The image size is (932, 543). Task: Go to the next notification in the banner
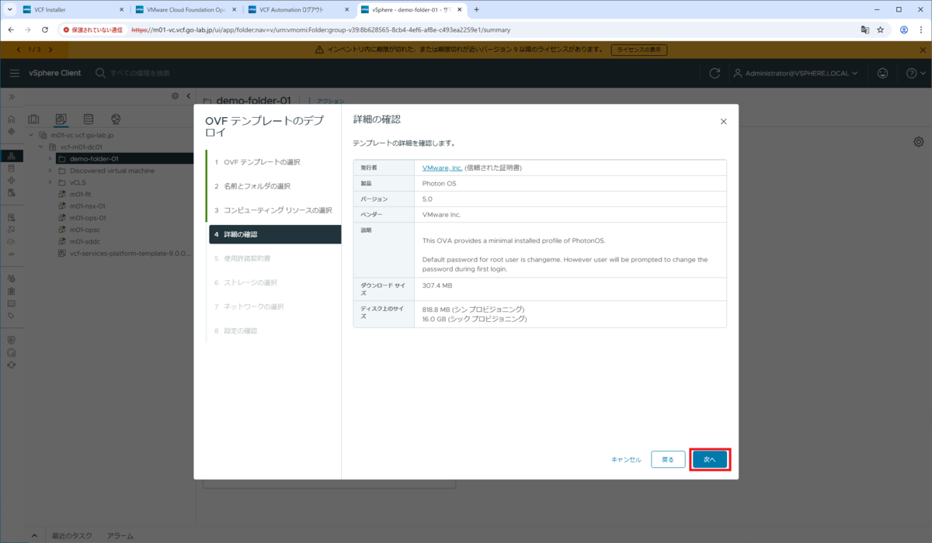coord(49,50)
